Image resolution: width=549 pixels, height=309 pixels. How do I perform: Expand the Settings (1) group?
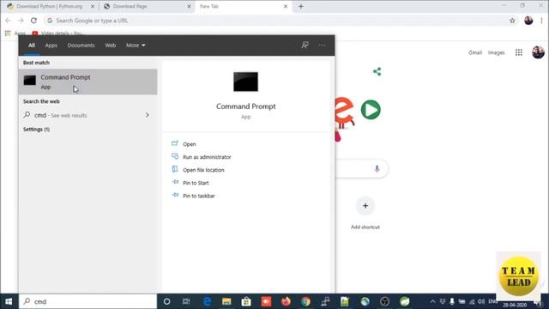36,130
